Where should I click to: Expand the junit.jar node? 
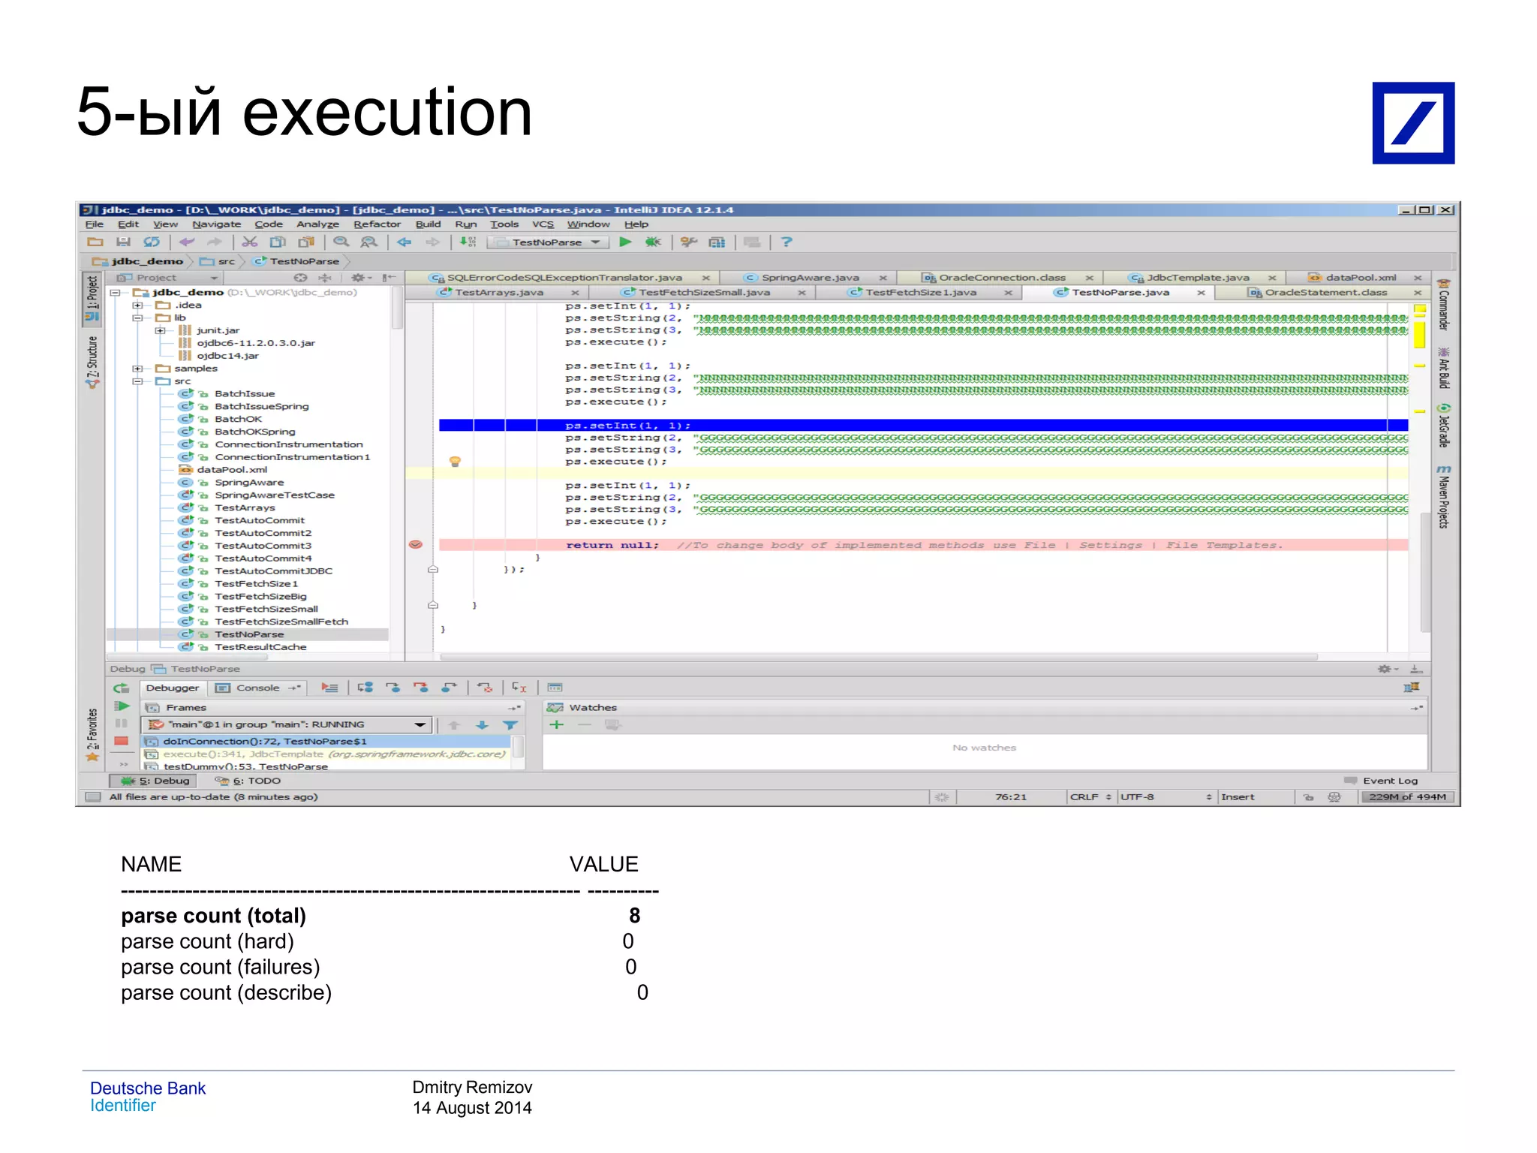pos(160,330)
